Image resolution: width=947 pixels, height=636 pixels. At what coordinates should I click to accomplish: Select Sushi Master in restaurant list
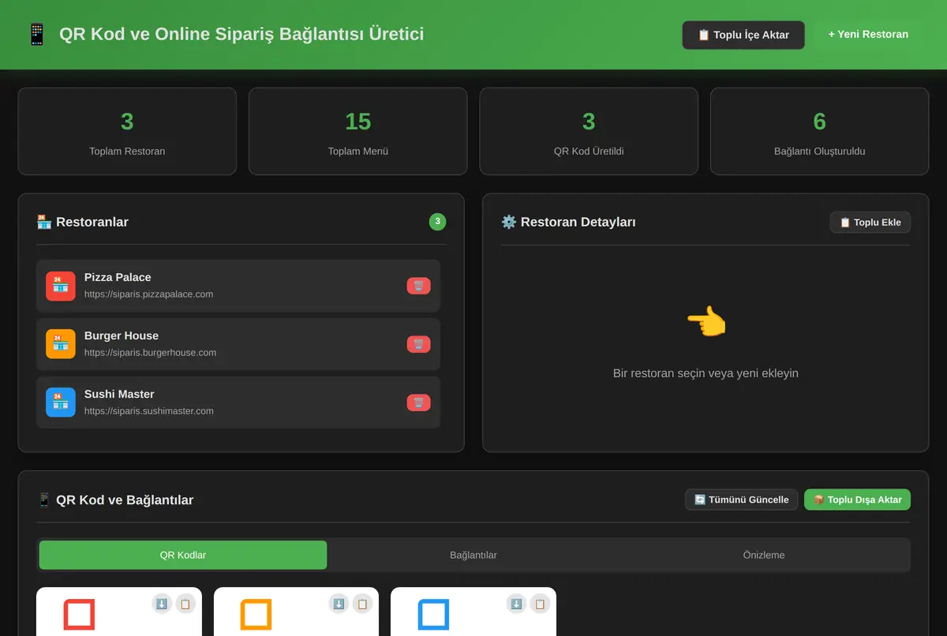click(238, 402)
